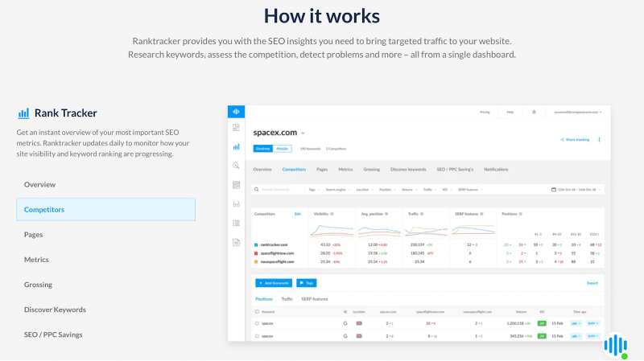Click the document icon in dashboard sidebar
This screenshot has height=361, width=644.
(x=236, y=243)
